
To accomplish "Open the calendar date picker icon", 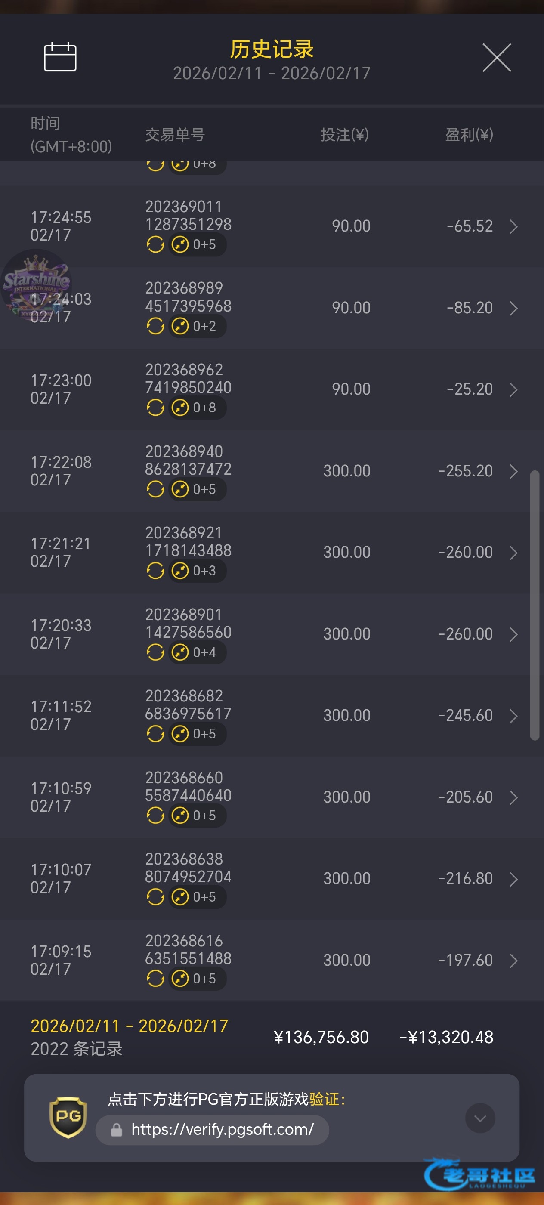I will 60,57.
